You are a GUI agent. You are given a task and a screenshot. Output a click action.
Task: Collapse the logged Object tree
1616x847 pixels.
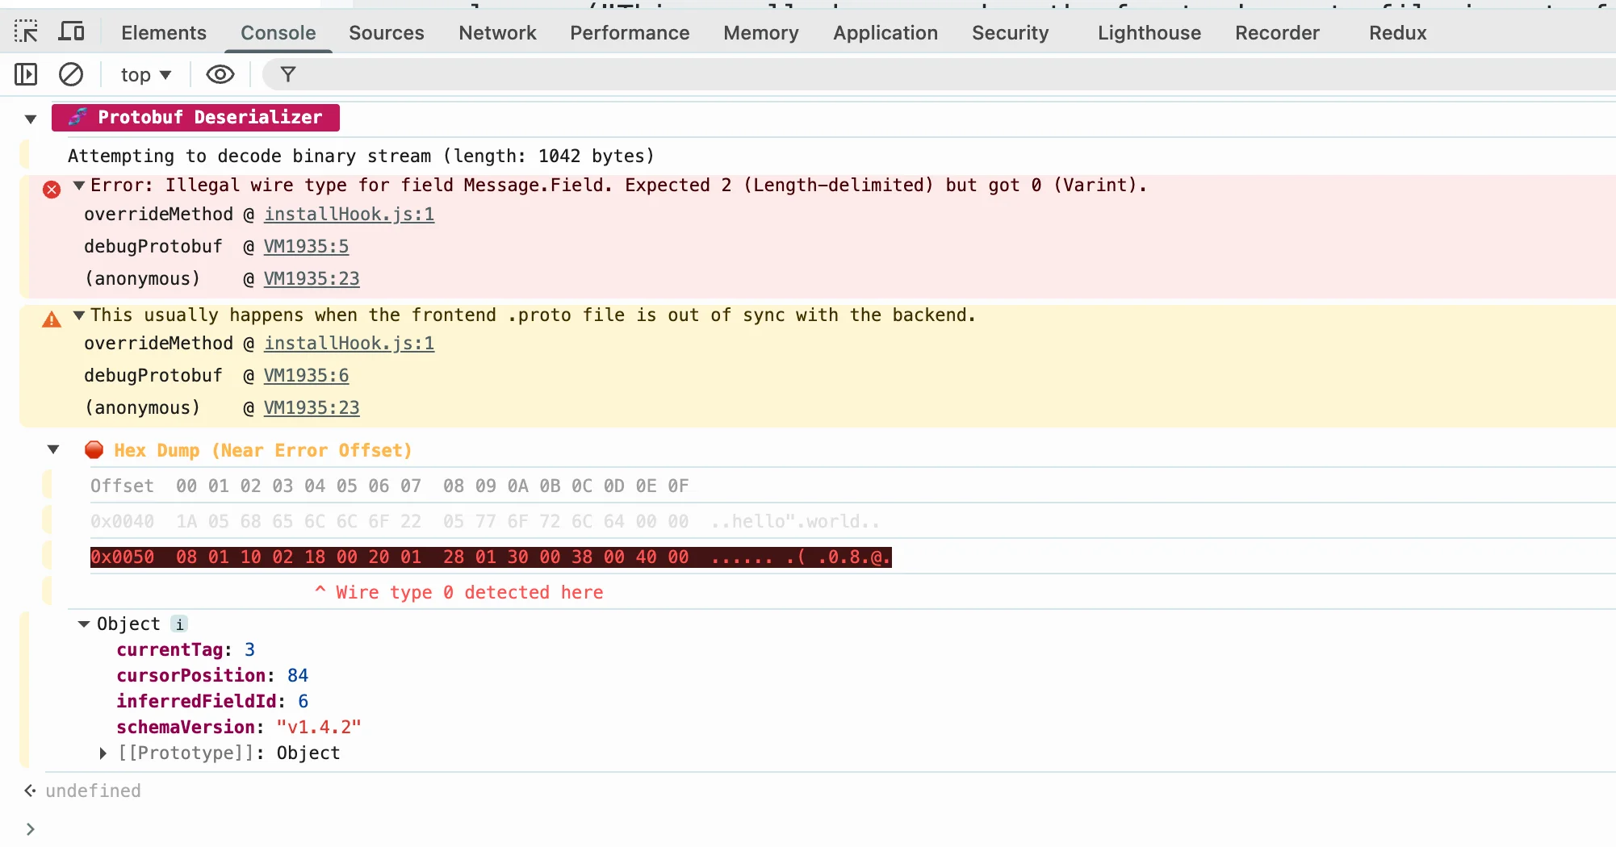(x=84, y=624)
